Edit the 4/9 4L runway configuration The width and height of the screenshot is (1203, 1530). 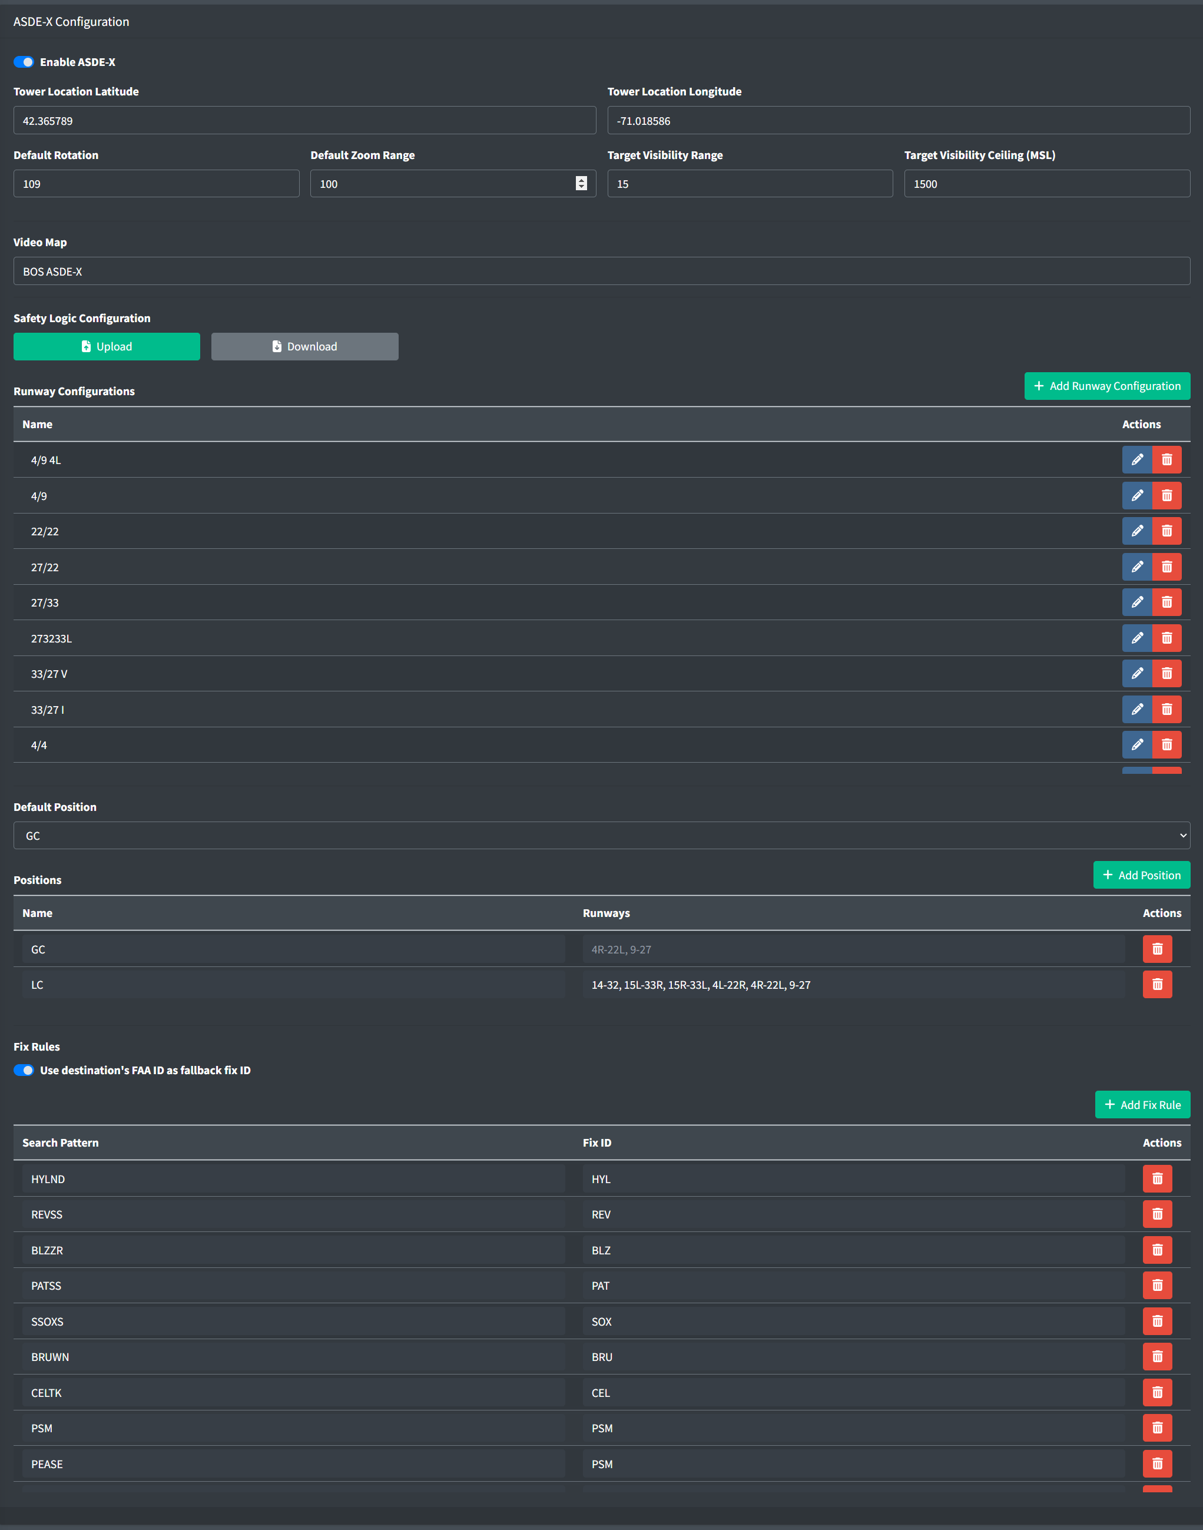coord(1137,459)
